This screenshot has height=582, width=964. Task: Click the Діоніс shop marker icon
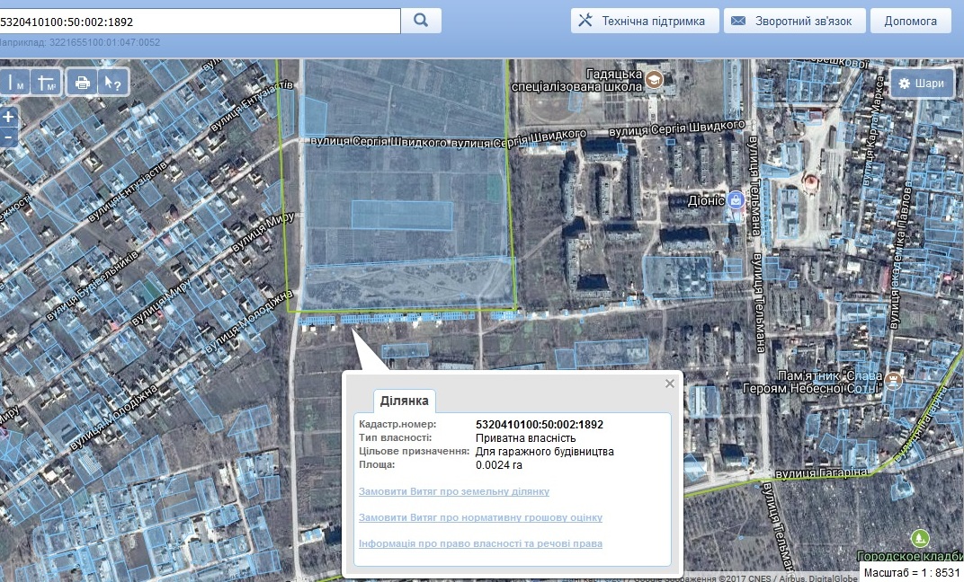736,199
